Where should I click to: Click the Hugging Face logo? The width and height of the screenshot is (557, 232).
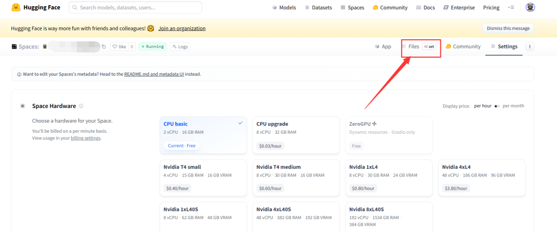pyautogui.click(x=36, y=7)
